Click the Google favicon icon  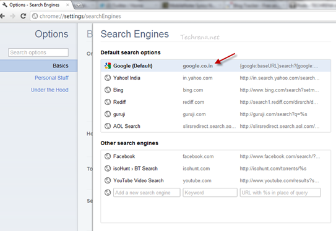[108, 65]
